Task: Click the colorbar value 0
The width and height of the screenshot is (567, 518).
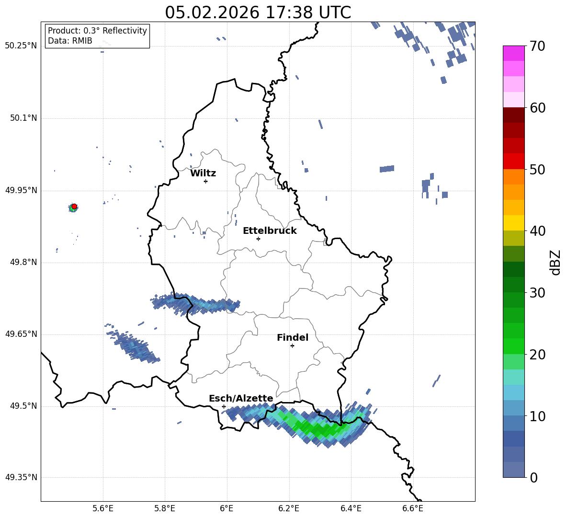Action: coord(533,477)
